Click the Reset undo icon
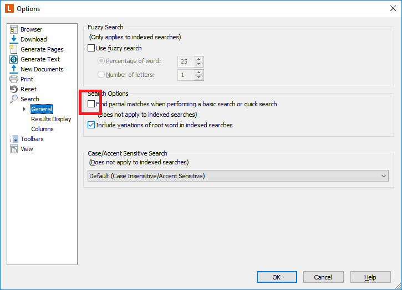The height and width of the screenshot is (290, 402). (14, 89)
